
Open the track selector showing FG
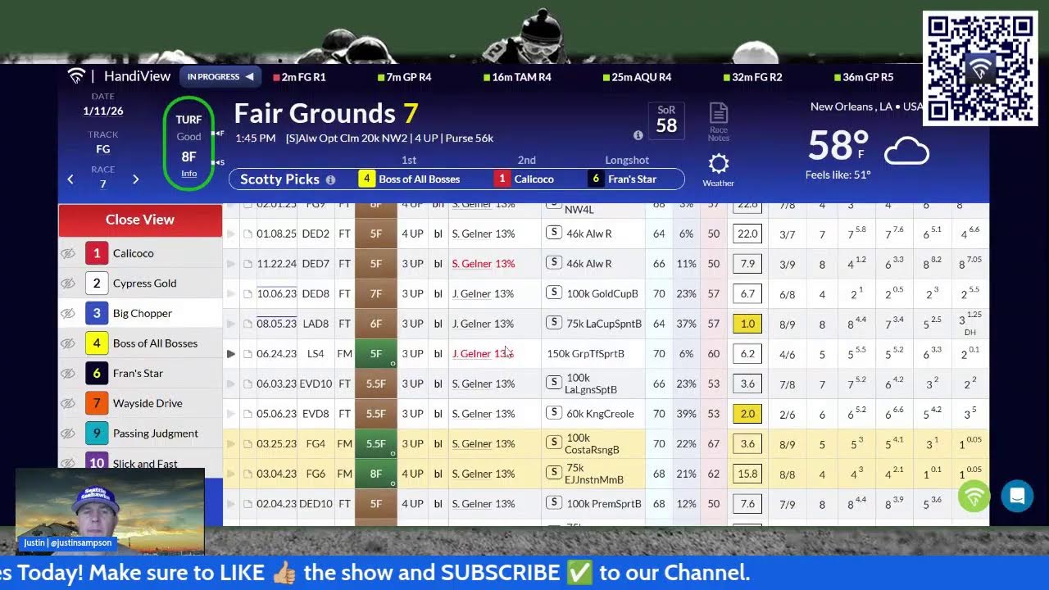[103, 149]
